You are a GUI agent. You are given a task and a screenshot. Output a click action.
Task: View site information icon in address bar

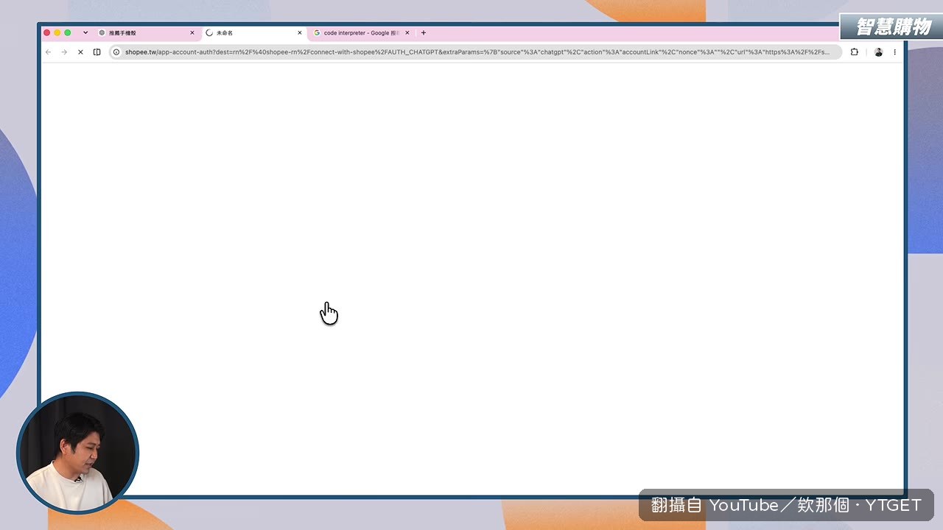(x=116, y=52)
